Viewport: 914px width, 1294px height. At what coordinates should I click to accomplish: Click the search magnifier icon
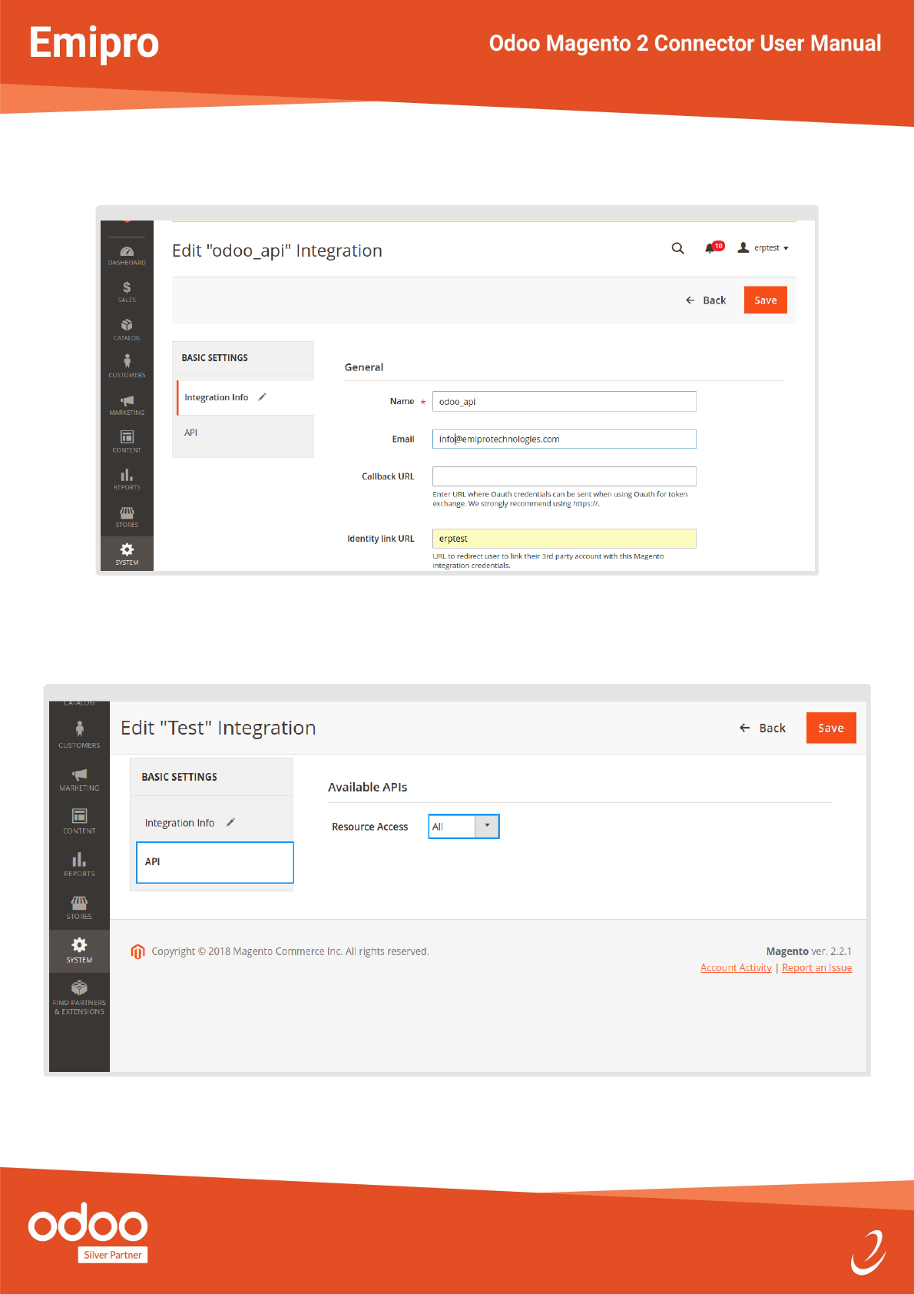tap(677, 248)
